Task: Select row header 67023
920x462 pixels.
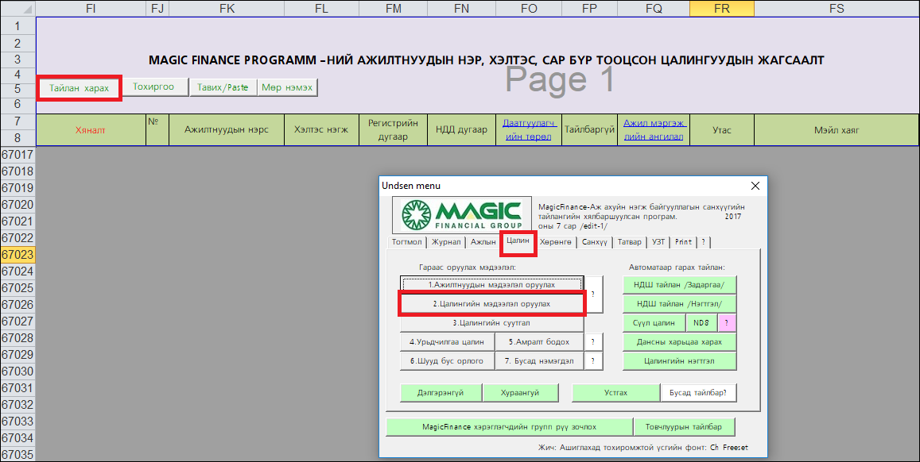Action: [x=17, y=255]
